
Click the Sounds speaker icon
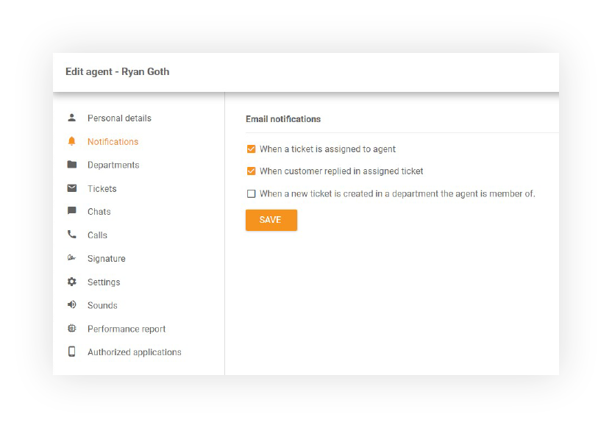(71, 305)
